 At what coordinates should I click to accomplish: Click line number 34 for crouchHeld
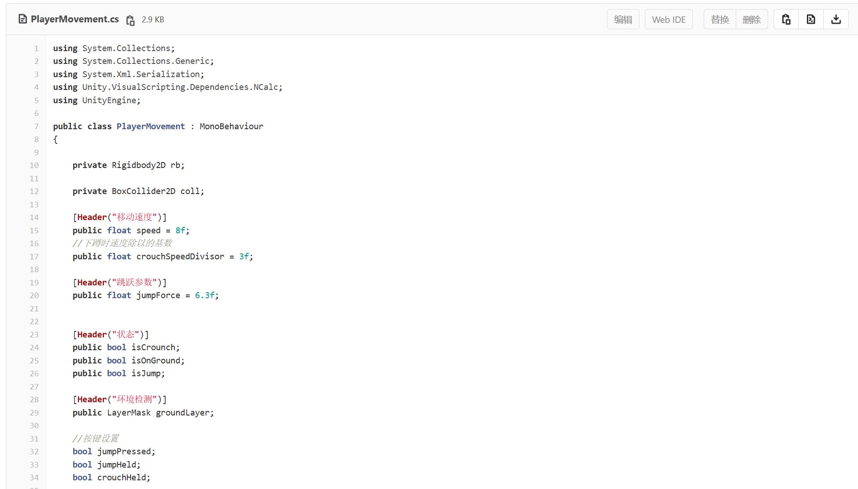(x=34, y=478)
